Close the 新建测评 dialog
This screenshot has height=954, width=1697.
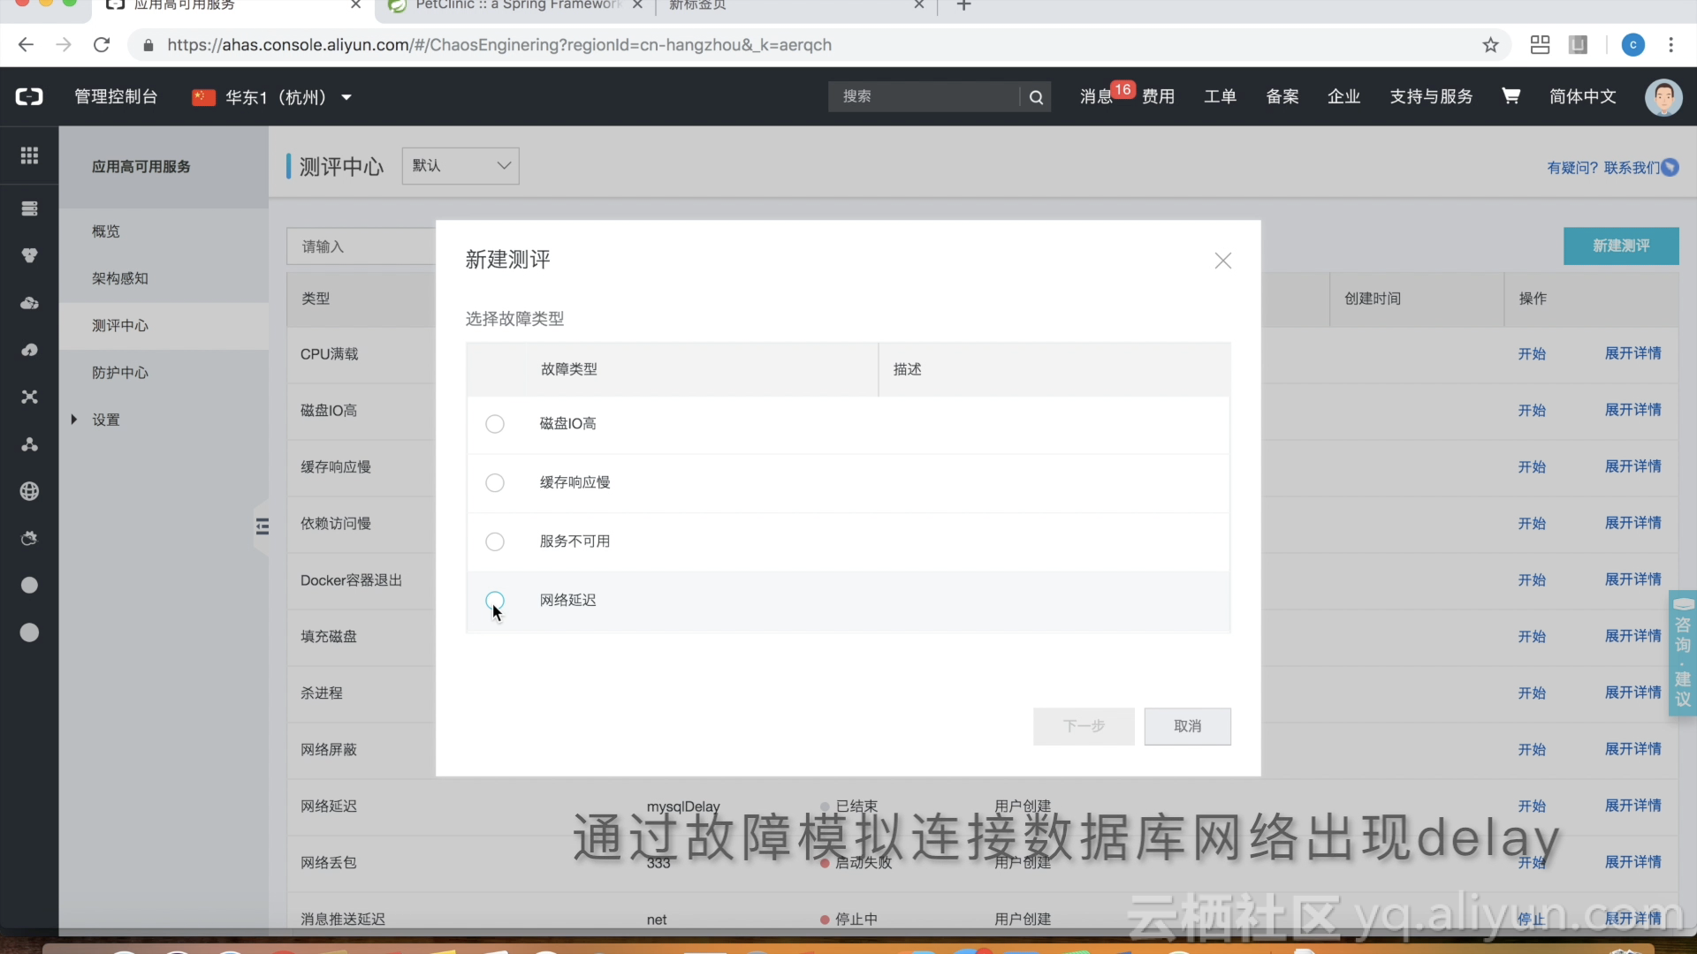coord(1222,261)
